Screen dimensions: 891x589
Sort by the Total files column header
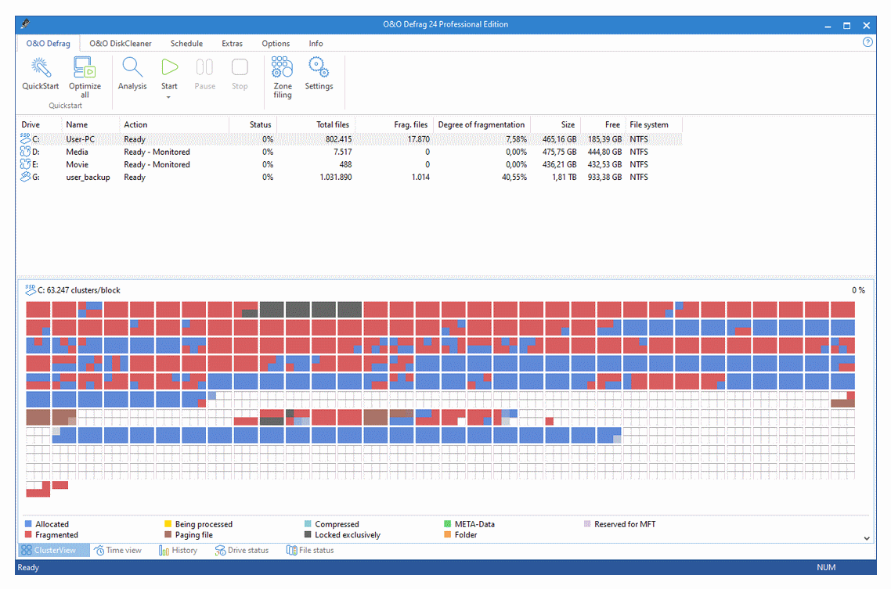[x=316, y=124]
